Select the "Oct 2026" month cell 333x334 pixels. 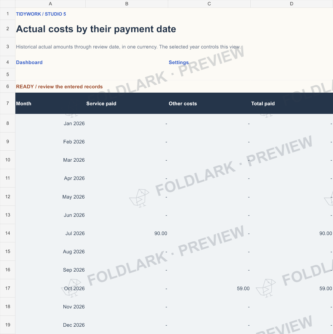click(x=50, y=289)
